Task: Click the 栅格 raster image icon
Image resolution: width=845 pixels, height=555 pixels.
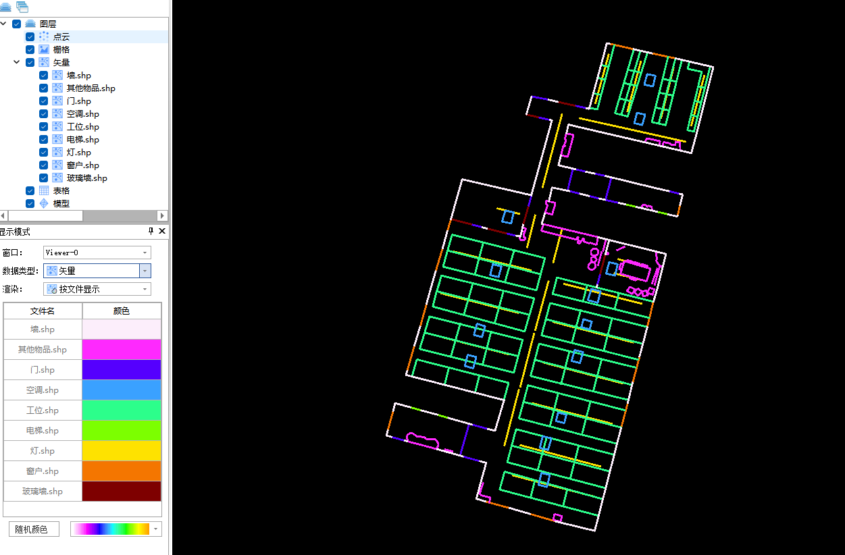Action: click(x=44, y=49)
